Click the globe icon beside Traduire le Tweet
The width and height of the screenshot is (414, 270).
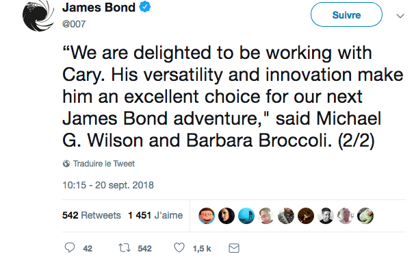click(x=66, y=164)
